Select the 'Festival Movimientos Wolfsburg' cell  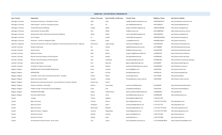pos(40,28)
